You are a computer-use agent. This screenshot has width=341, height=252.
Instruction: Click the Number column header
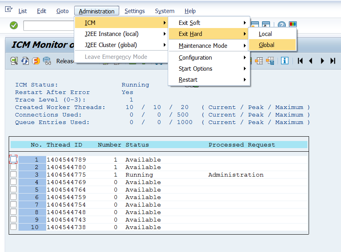pos(109,145)
